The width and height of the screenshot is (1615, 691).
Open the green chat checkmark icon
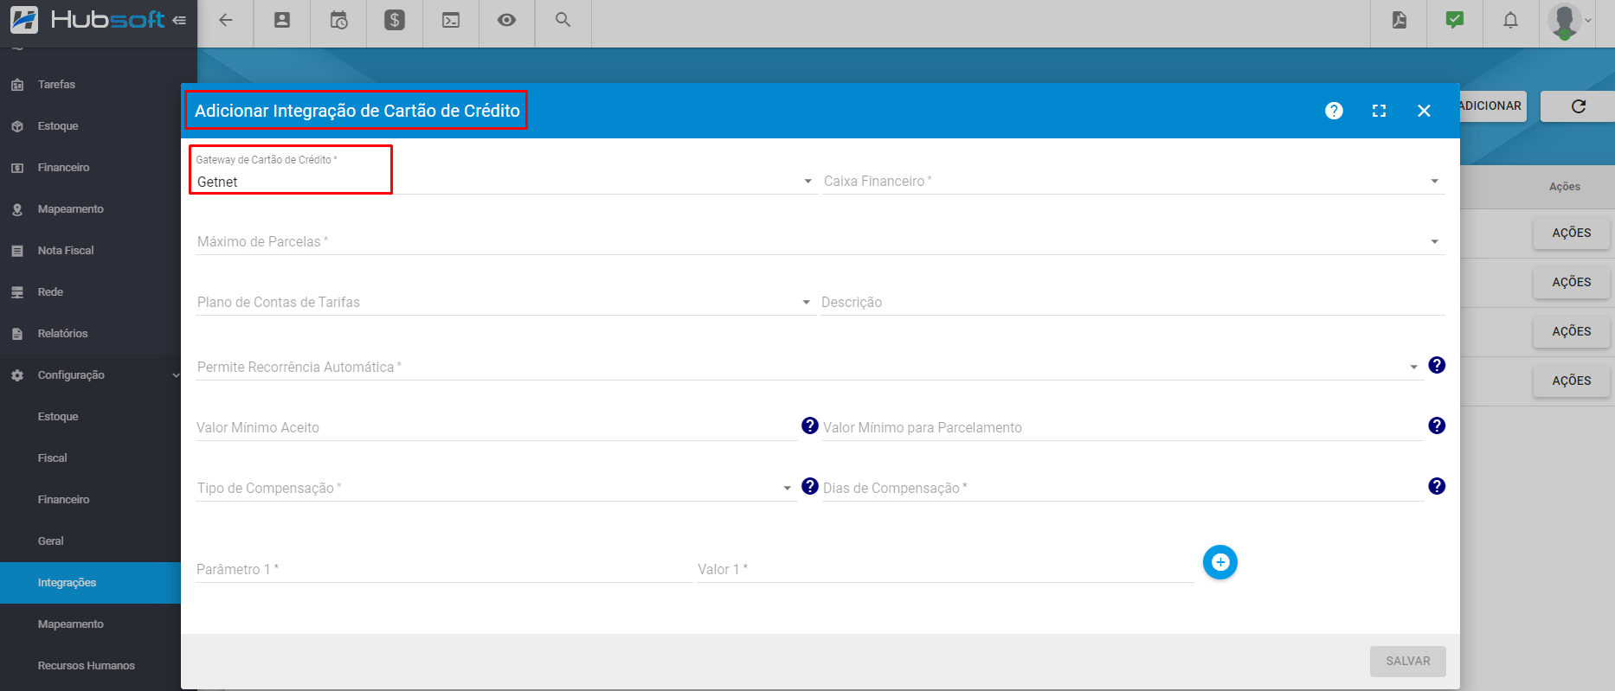1455,20
